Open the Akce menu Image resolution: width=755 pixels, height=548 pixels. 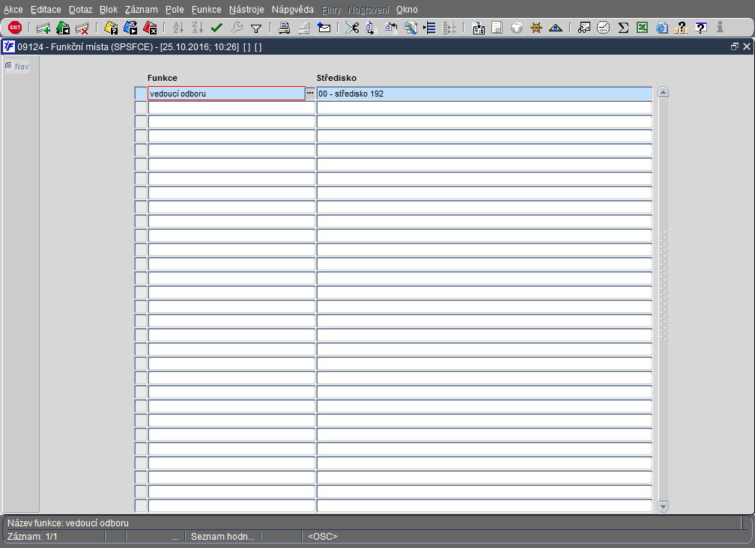(x=13, y=10)
